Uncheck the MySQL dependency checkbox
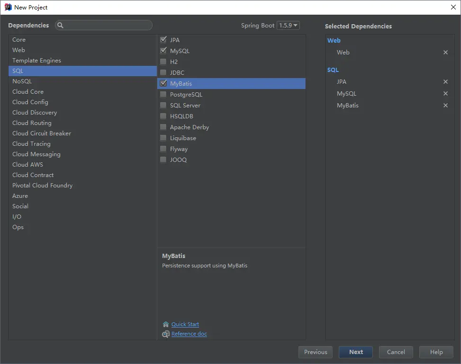 163,51
